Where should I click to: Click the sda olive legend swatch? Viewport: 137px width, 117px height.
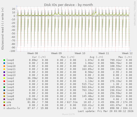[4, 102]
